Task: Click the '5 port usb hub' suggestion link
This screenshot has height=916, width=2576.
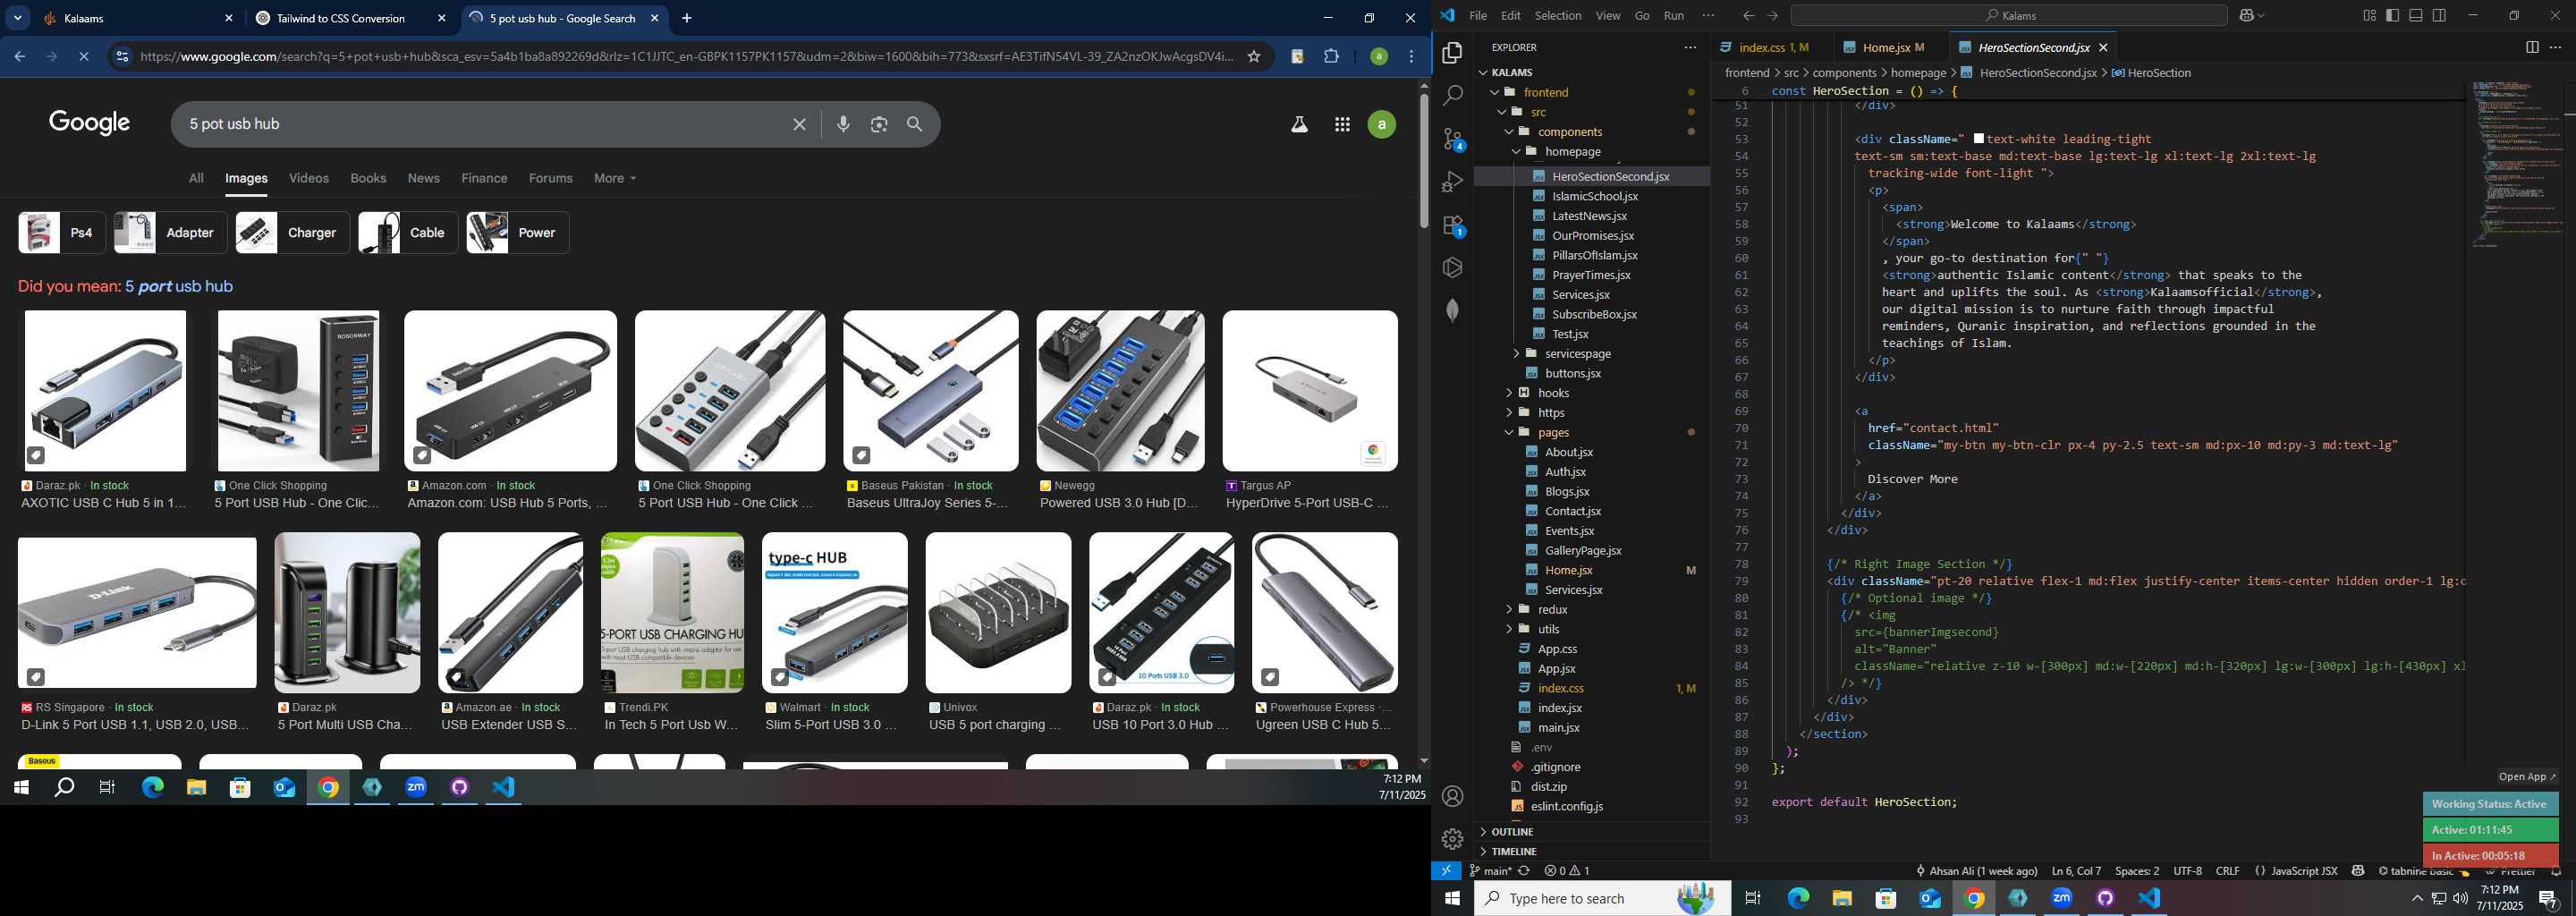Action: 178,286
